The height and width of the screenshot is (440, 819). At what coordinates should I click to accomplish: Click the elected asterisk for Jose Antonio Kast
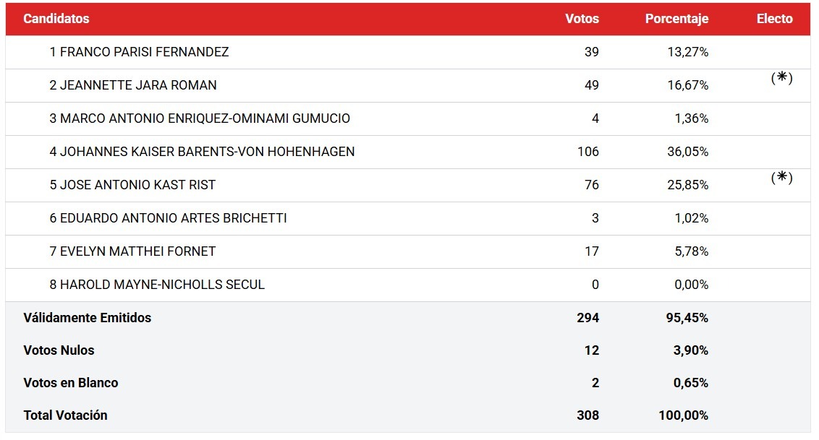pyautogui.click(x=781, y=178)
